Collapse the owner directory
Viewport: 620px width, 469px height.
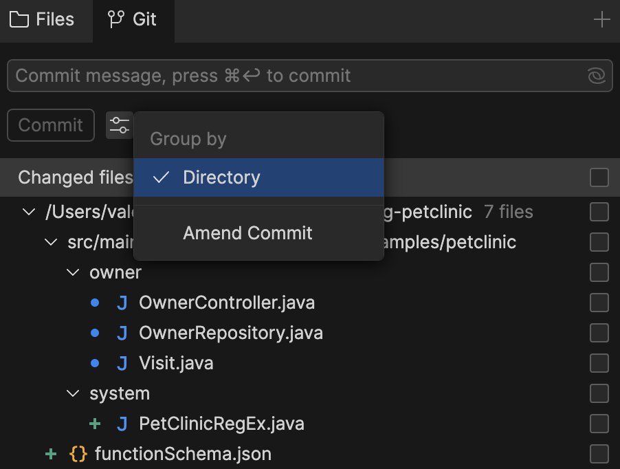tap(73, 272)
